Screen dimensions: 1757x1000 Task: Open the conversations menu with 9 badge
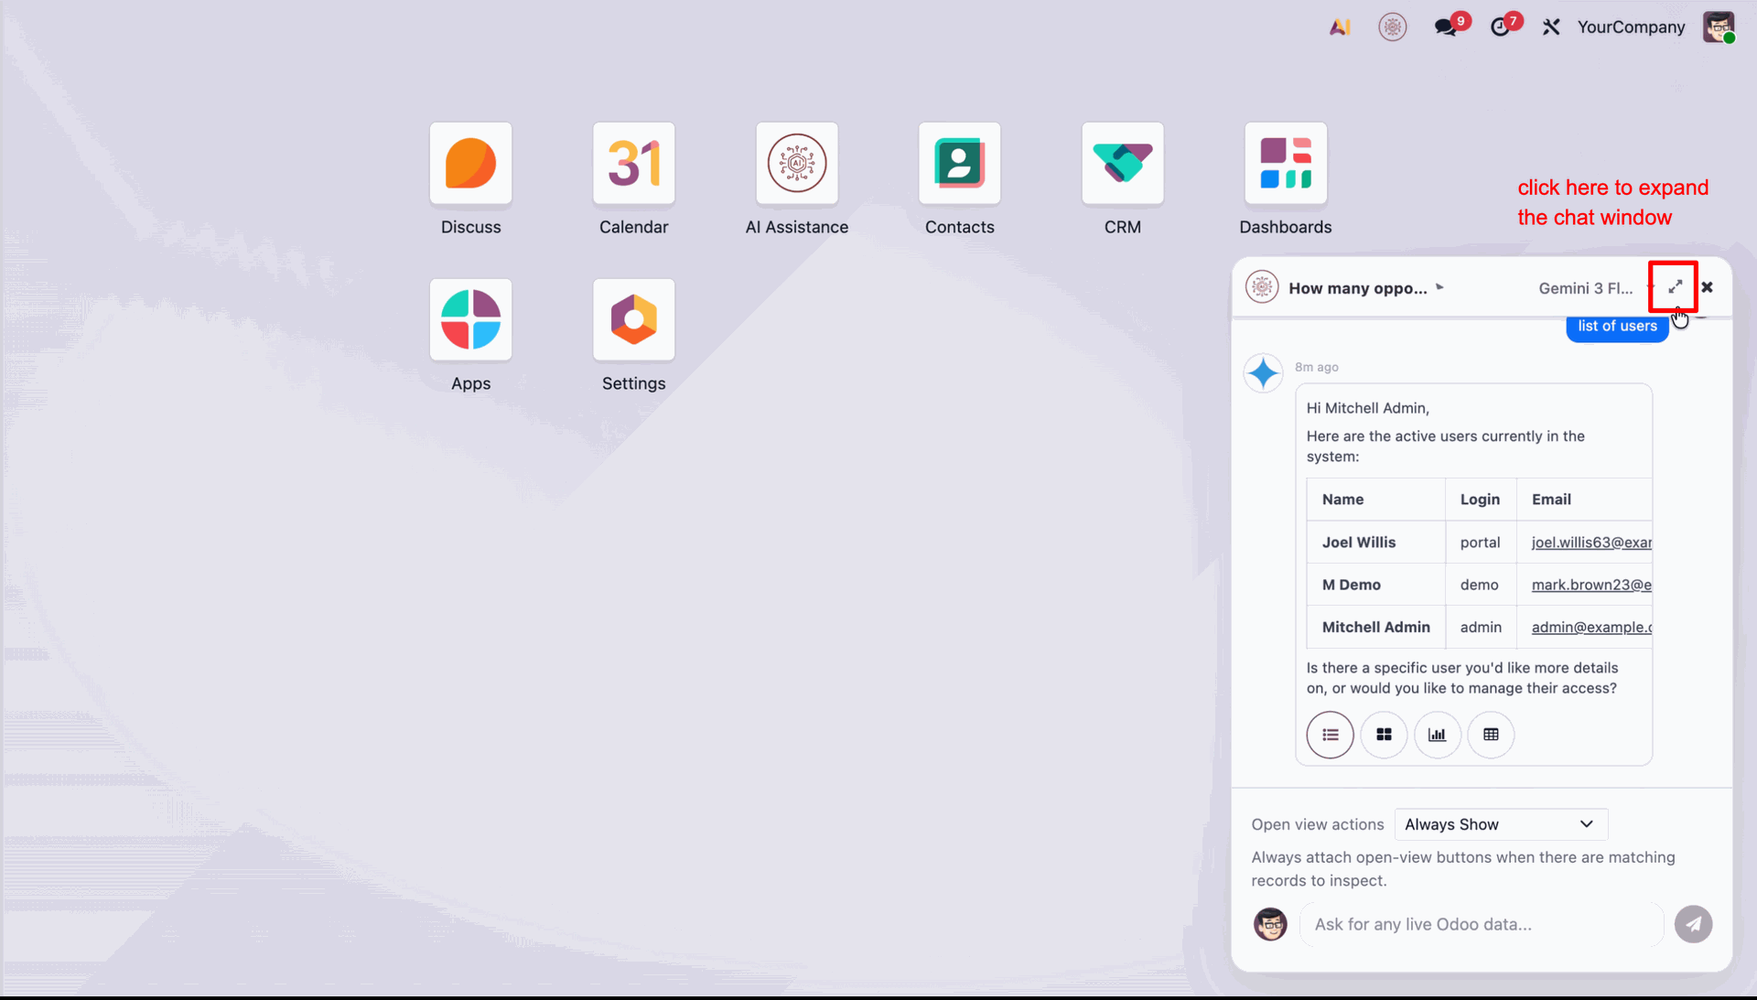tap(1446, 27)
